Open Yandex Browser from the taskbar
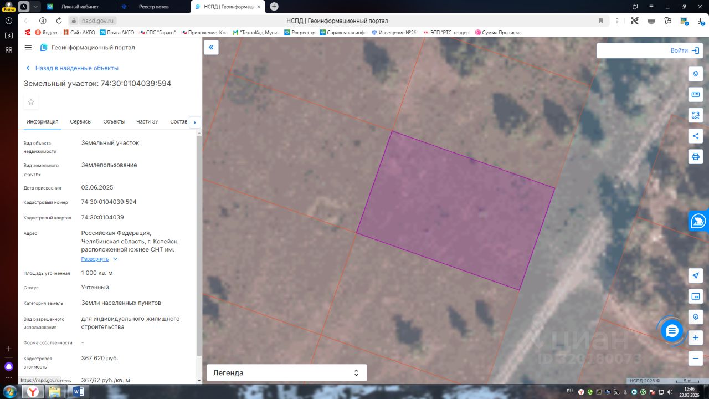 33,392
